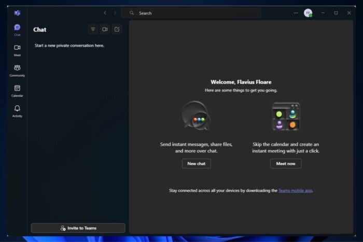Open Settings and more ellipsis menu
363x242 pixels.
click(296, 13)
